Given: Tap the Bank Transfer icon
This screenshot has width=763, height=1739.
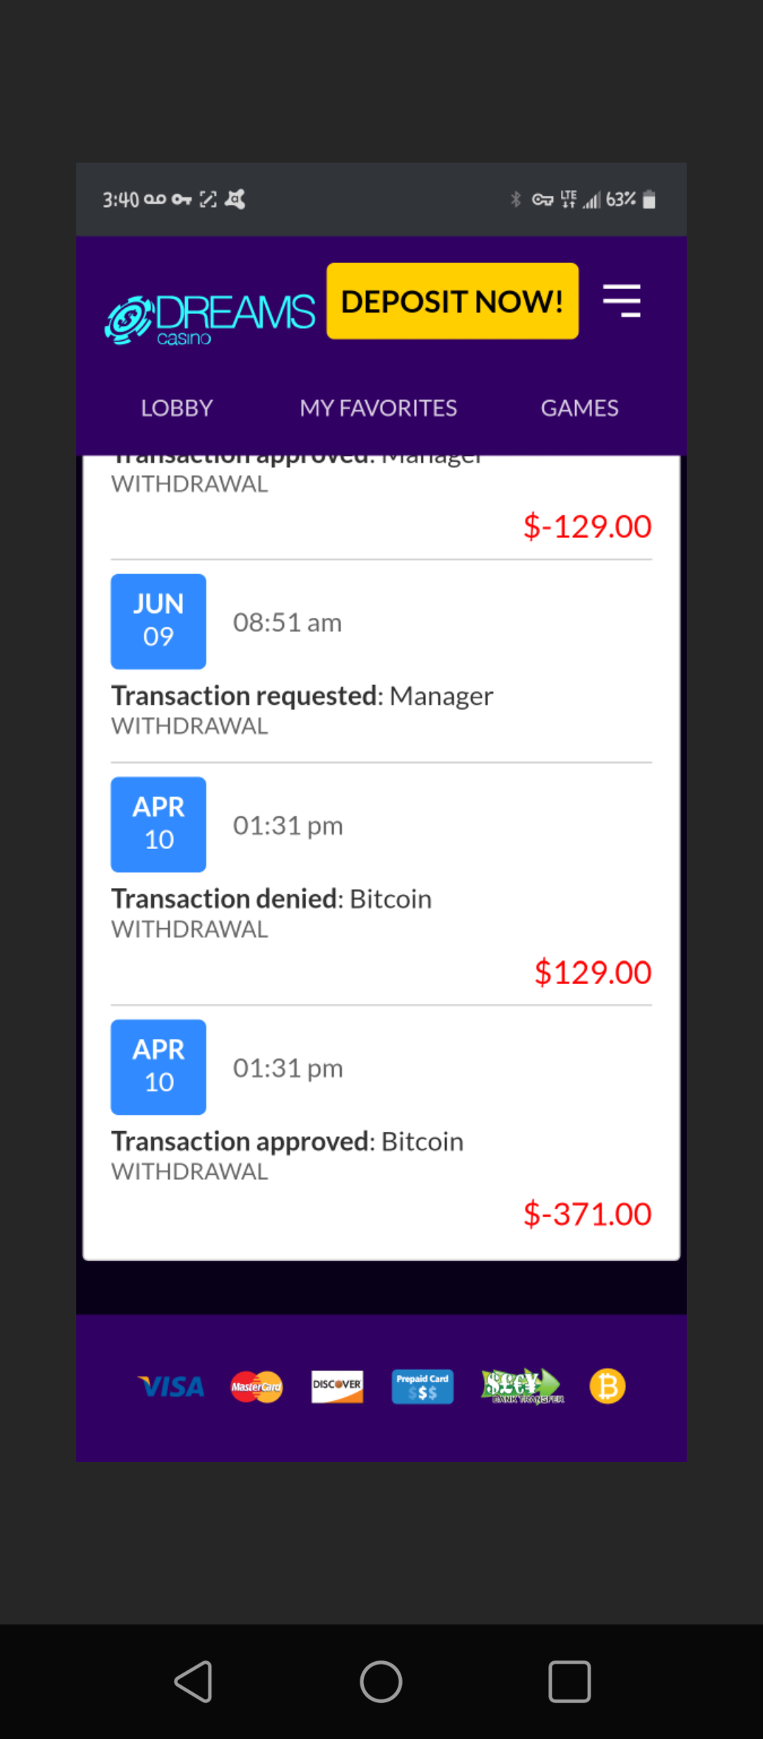Looking at the screenshot, I should pyautogui.click(x=521, y=1387).
